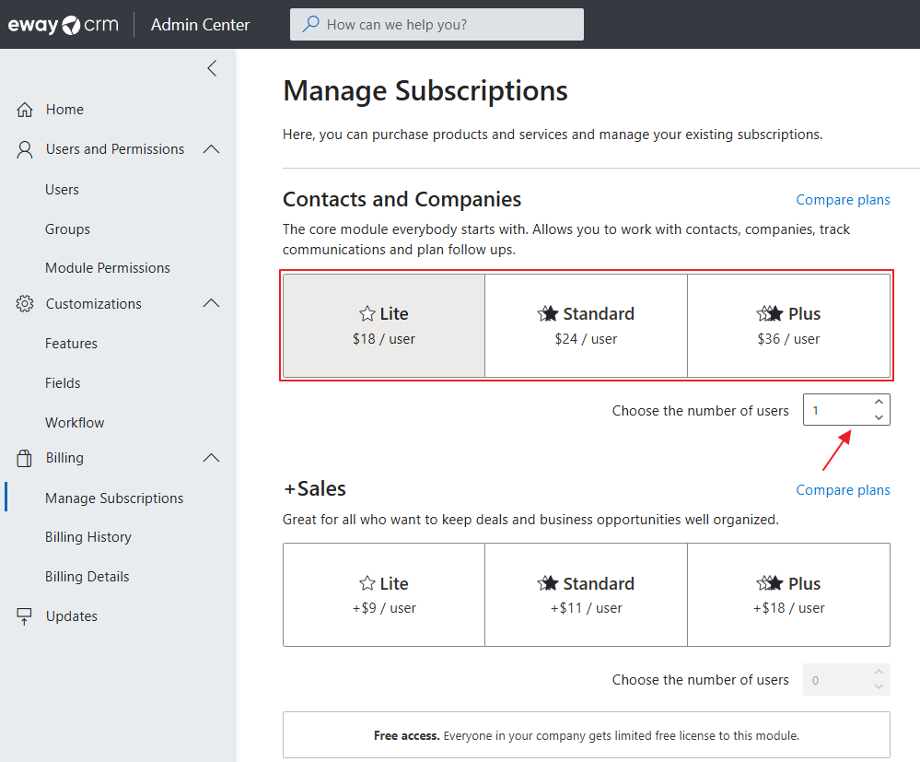The image size is (920, 762).
Task: Click the Customizations gear icon
Action: point(25,304)
